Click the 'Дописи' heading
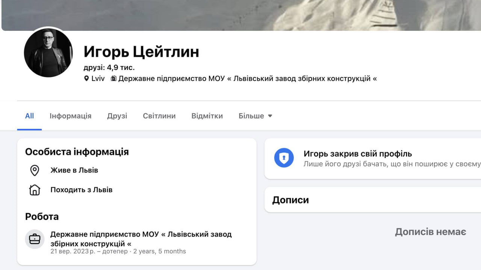The width and height of the screenshot is (481, 270). click(x=290, y=200)
